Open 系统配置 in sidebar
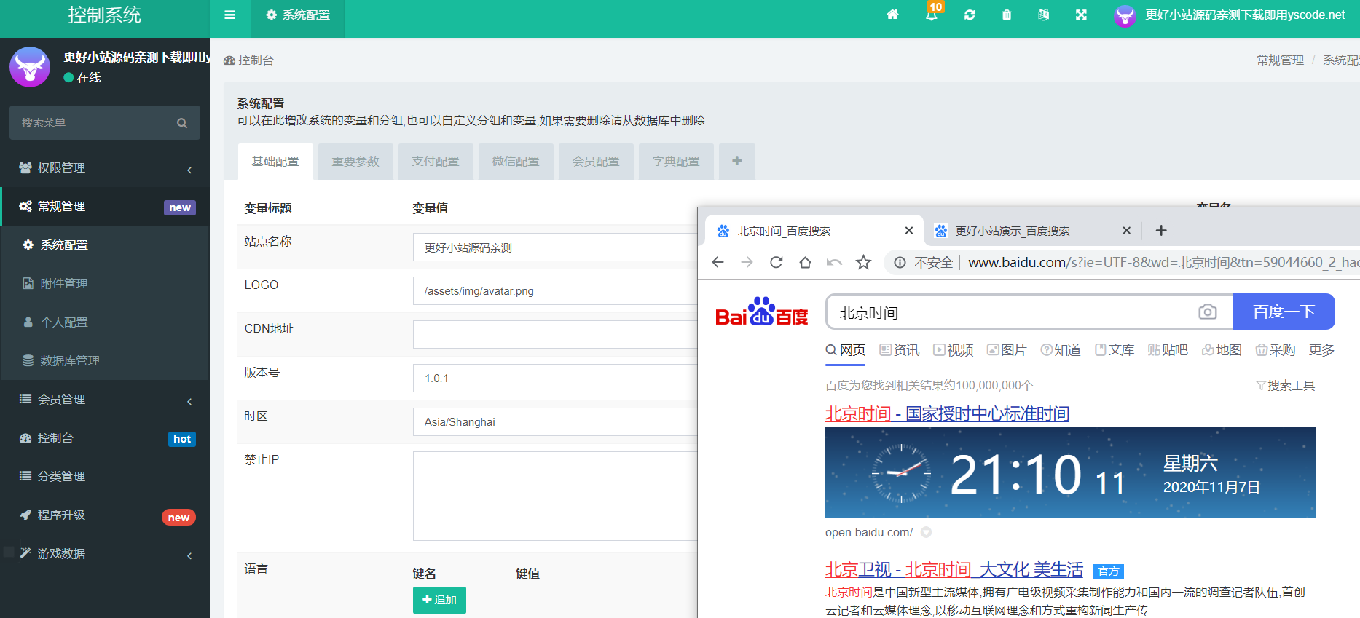The image size is (1360, 618). [x=105, y=245]
